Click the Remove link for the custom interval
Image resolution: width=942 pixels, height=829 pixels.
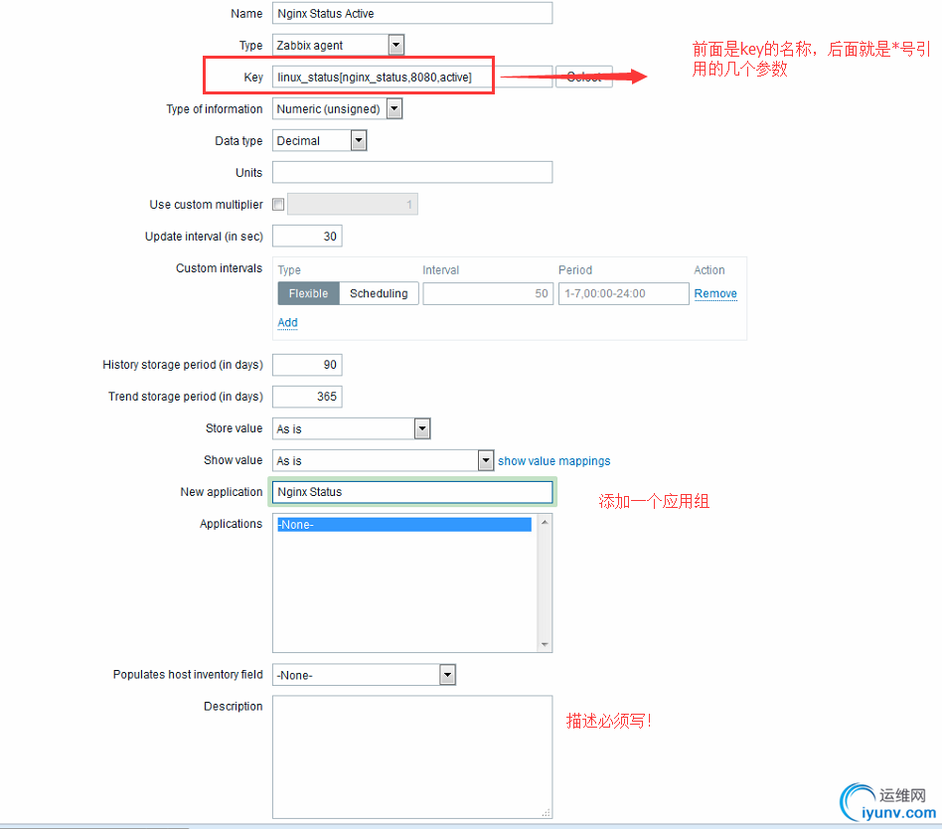(x=715, y=293)
